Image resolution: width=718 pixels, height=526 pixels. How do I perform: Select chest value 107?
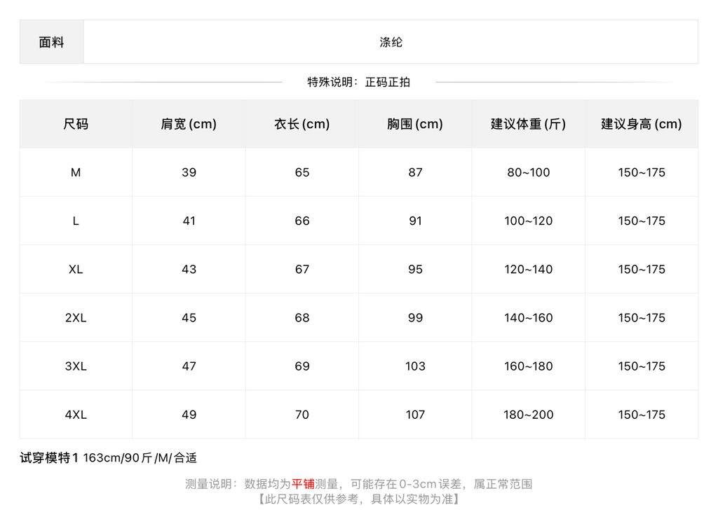(x=415, y=415)
